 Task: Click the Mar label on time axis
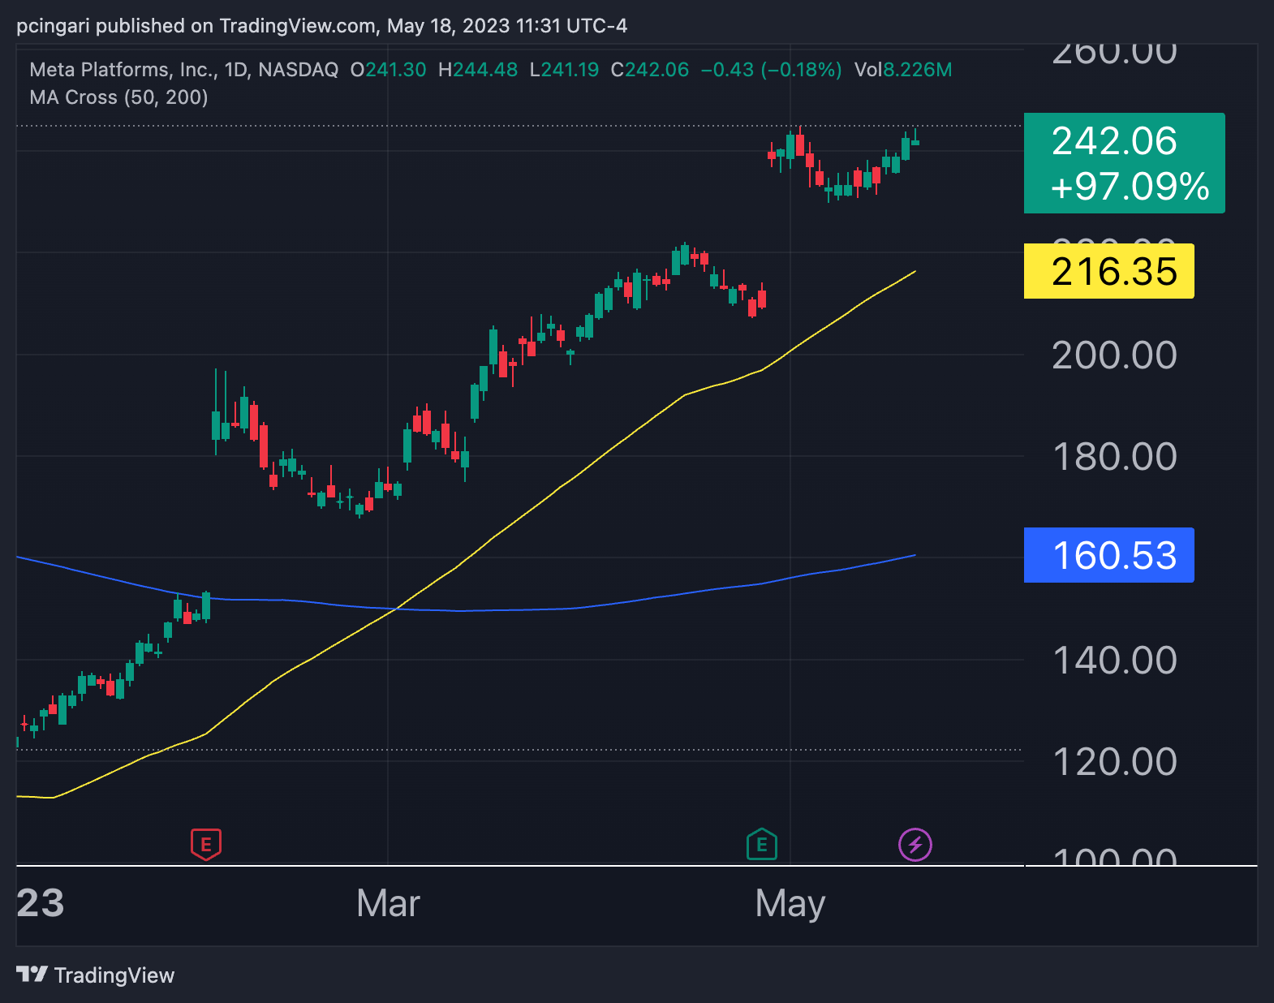pyautogui.click(x=388, y=903)
